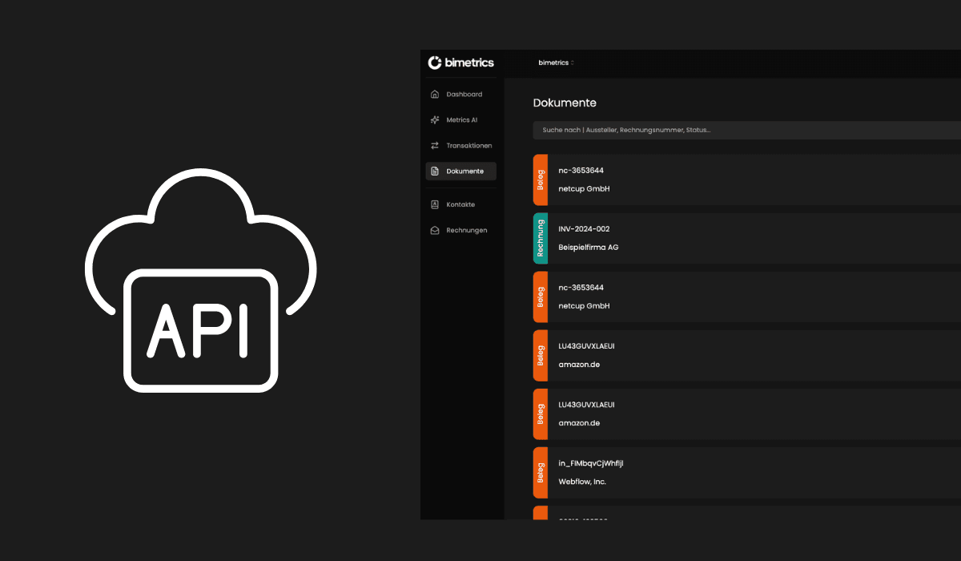Open the Metrics AI menu item
This screenshot has height=561, width=961.
tap(462, 120)
